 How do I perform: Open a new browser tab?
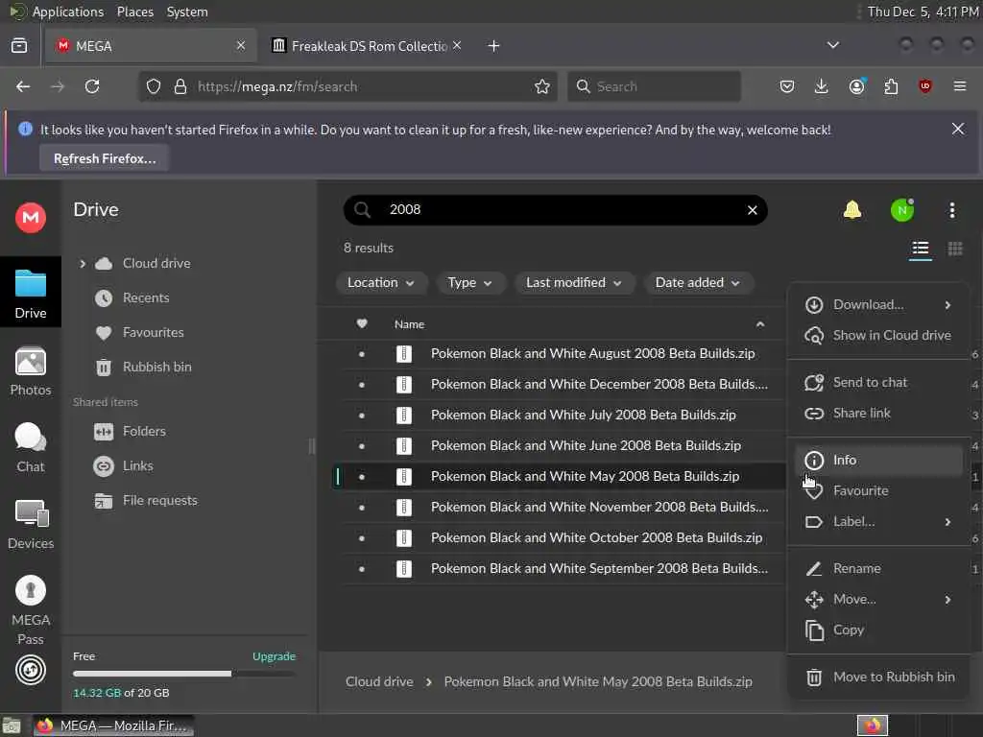(x=494, y=46)
